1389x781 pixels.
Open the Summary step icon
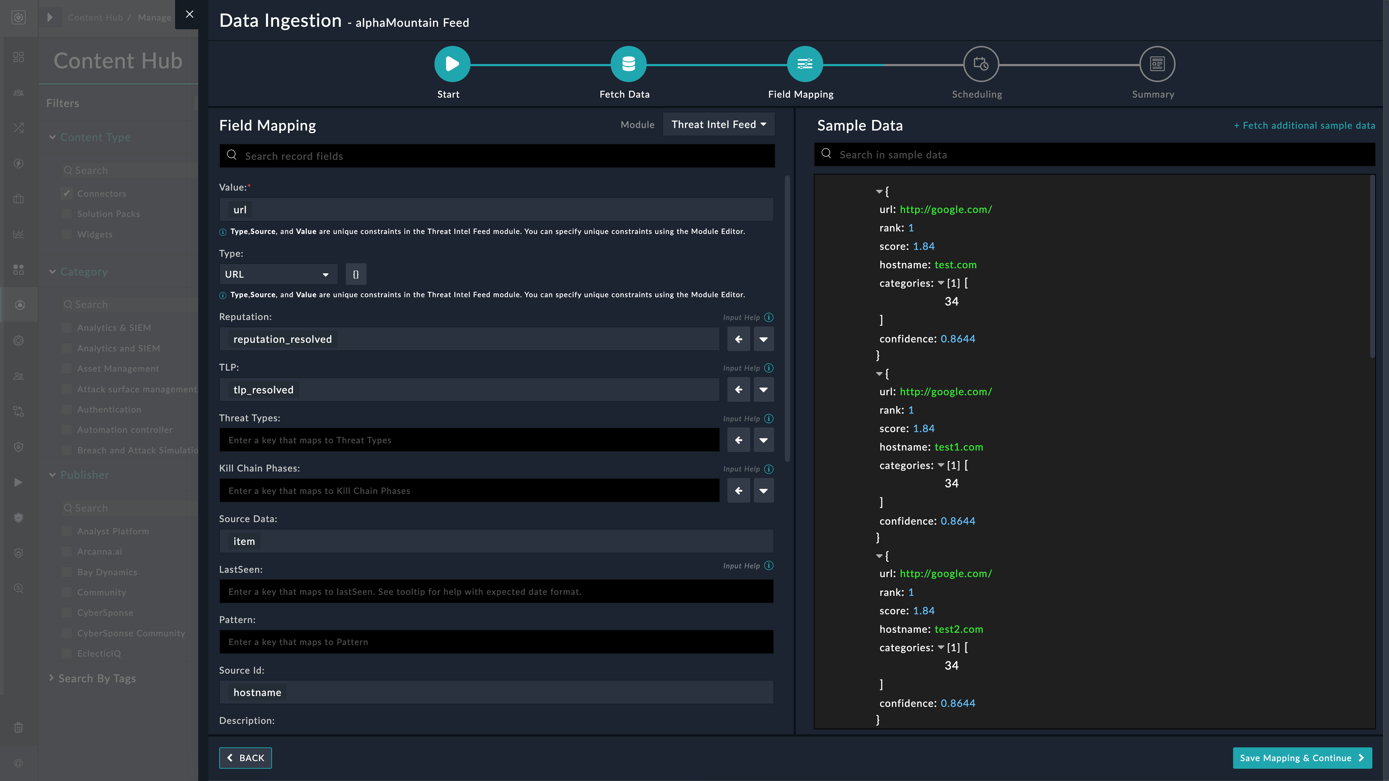1157,64
